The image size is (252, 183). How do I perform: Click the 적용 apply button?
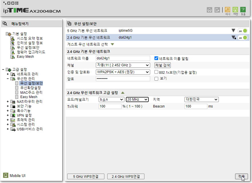pyautogui.click(x=241, y=176)
